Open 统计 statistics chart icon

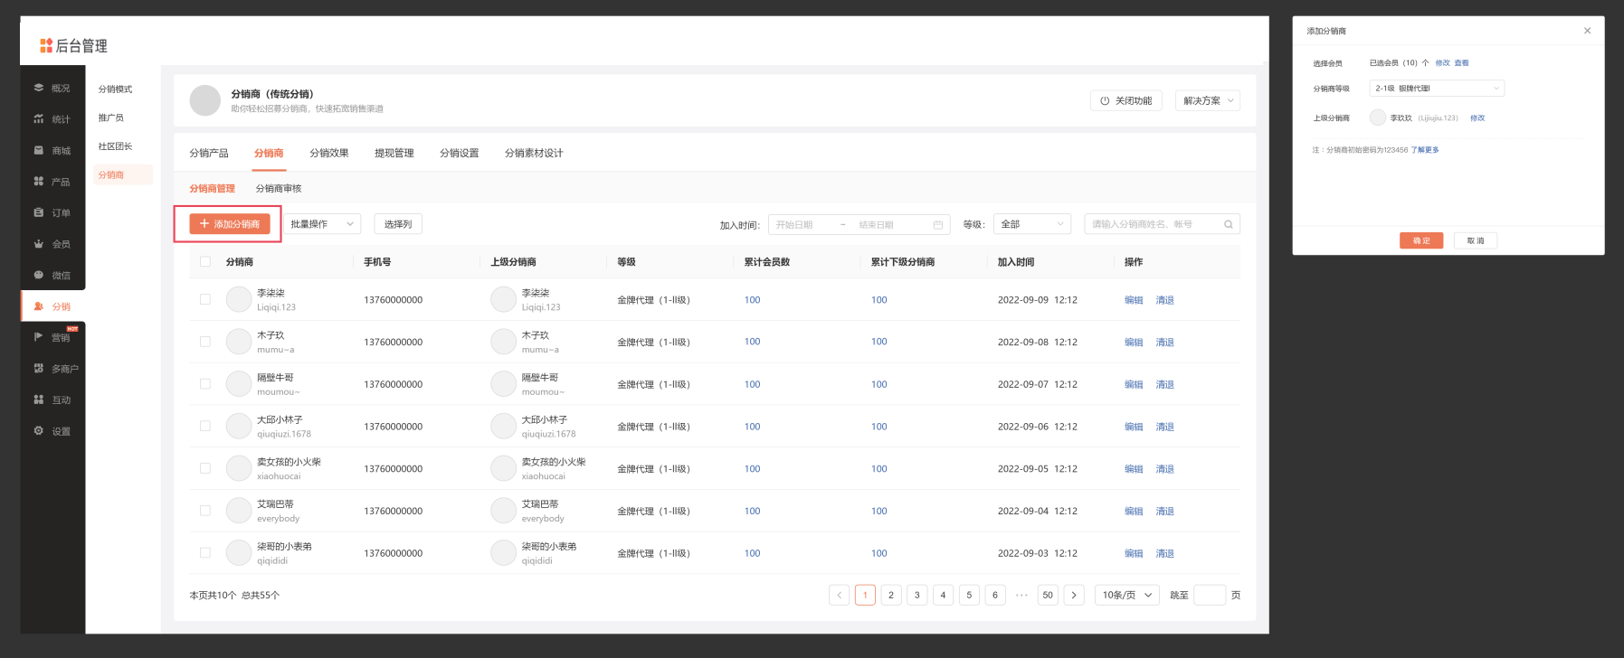(x=39, y=118)
